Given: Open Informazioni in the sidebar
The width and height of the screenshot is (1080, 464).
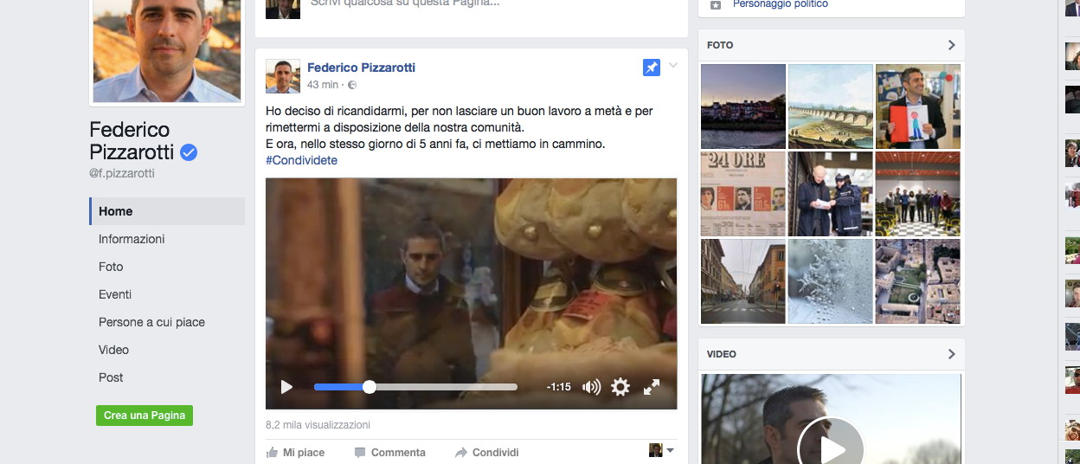Looking at the screenshot, I should (x=132, y=239).
